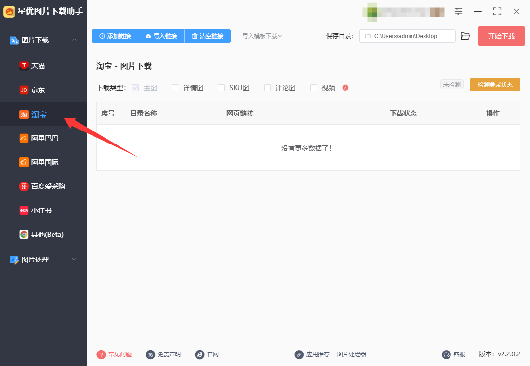
Task: Click the 序号 column header
Action: [108, 114]
